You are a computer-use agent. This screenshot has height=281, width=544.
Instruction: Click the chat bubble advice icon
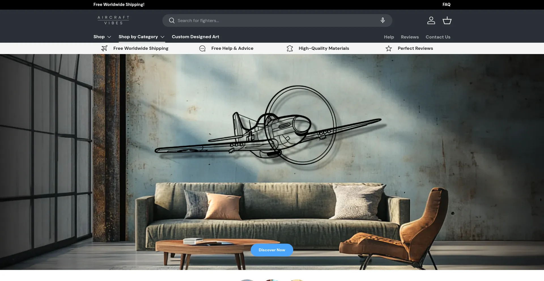click(202, 49)
